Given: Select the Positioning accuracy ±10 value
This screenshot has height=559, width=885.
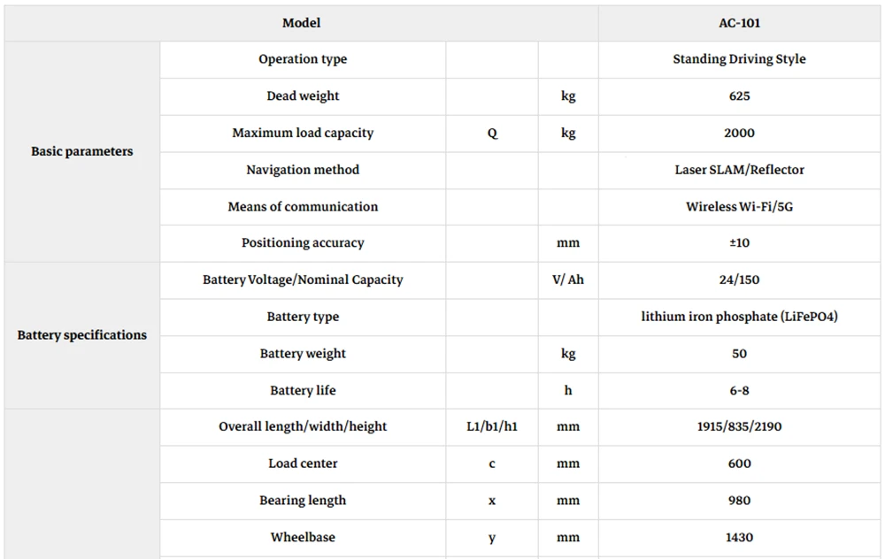Looking at the screenshot, I should coord(739,243).
